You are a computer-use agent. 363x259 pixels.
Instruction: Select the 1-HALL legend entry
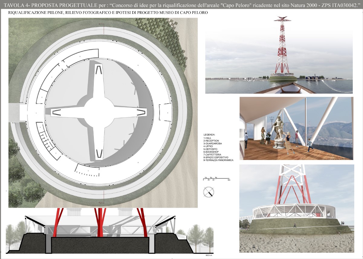point(208,138)
